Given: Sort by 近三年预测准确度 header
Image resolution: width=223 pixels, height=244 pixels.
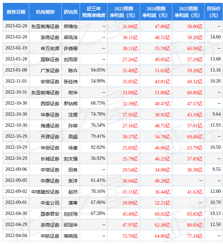Looking at the screenshot, I should pyautogui.click(x=94, y=12).
